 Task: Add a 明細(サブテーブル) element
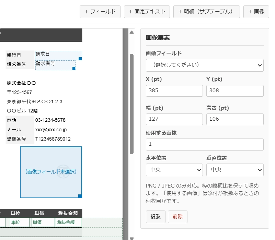point(206,12)
